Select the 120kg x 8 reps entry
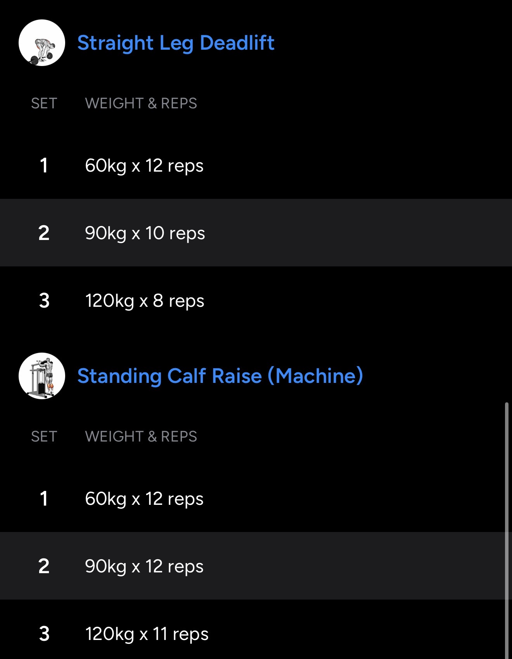This screenshot has width=512, height=659. click(144, 301)
